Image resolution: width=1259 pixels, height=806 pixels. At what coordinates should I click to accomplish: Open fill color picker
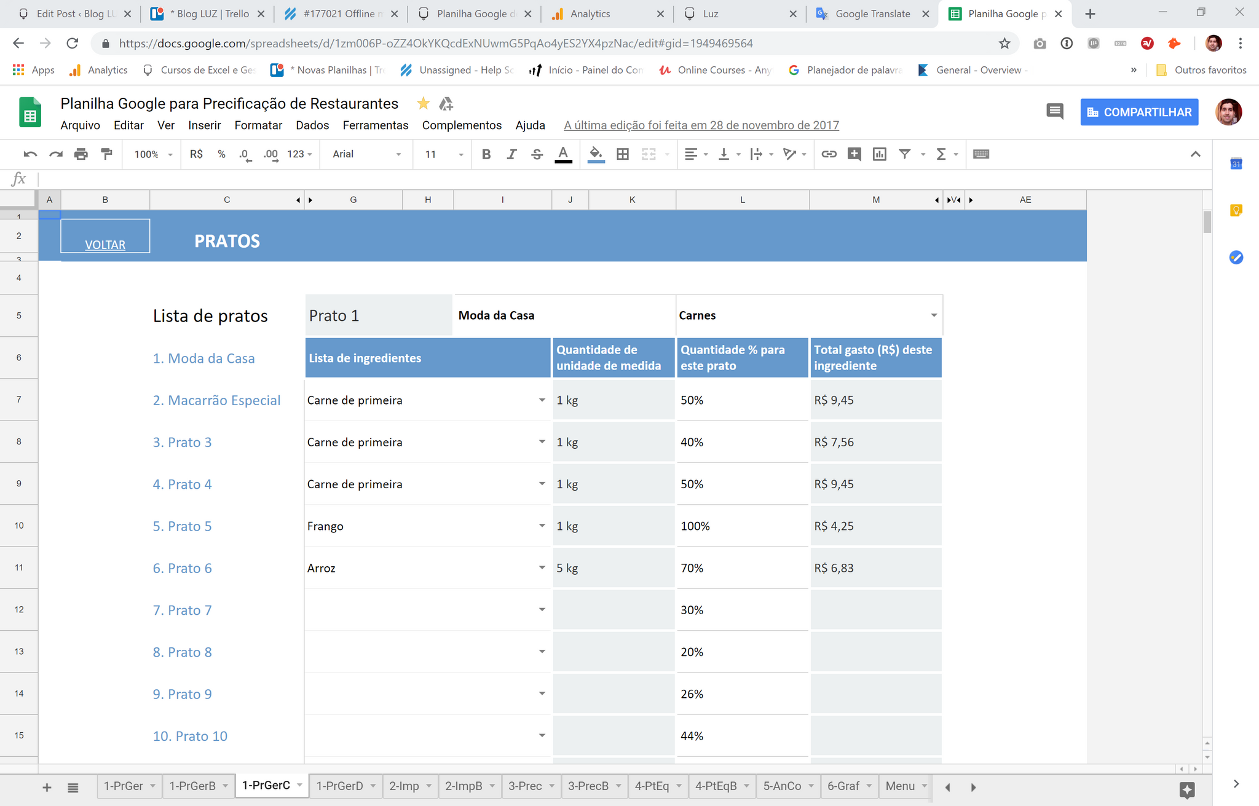596,154
